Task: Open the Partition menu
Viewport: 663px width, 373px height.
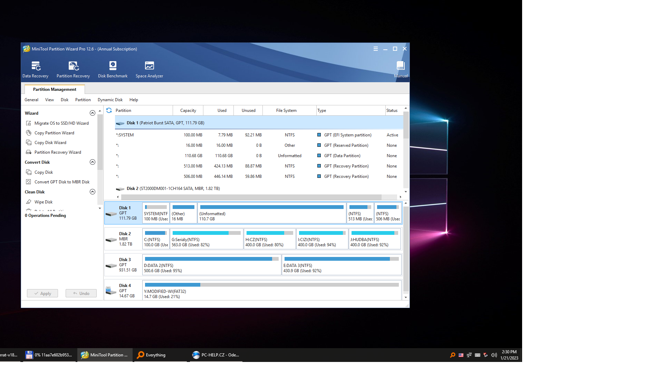Action: pos(83,100)
